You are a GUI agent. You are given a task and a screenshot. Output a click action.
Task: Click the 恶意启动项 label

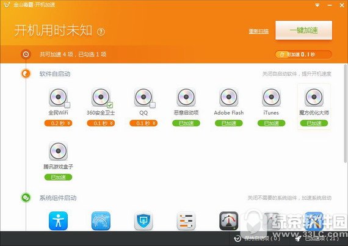[186, 113]
